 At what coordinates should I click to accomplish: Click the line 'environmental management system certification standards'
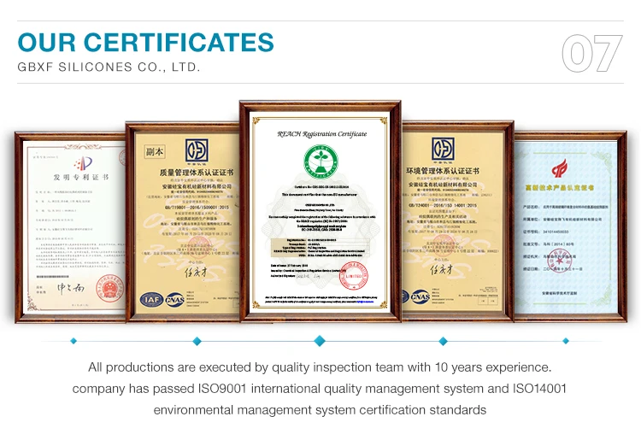tap(320, 410)
